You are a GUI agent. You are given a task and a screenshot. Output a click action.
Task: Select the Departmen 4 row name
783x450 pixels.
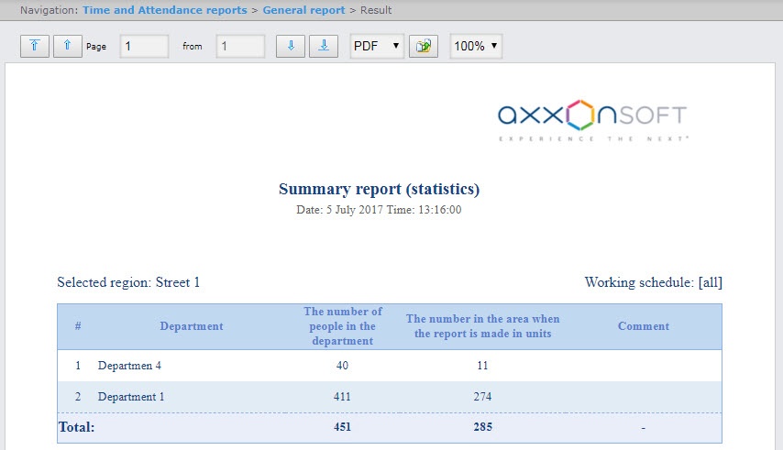coord(129,366)
